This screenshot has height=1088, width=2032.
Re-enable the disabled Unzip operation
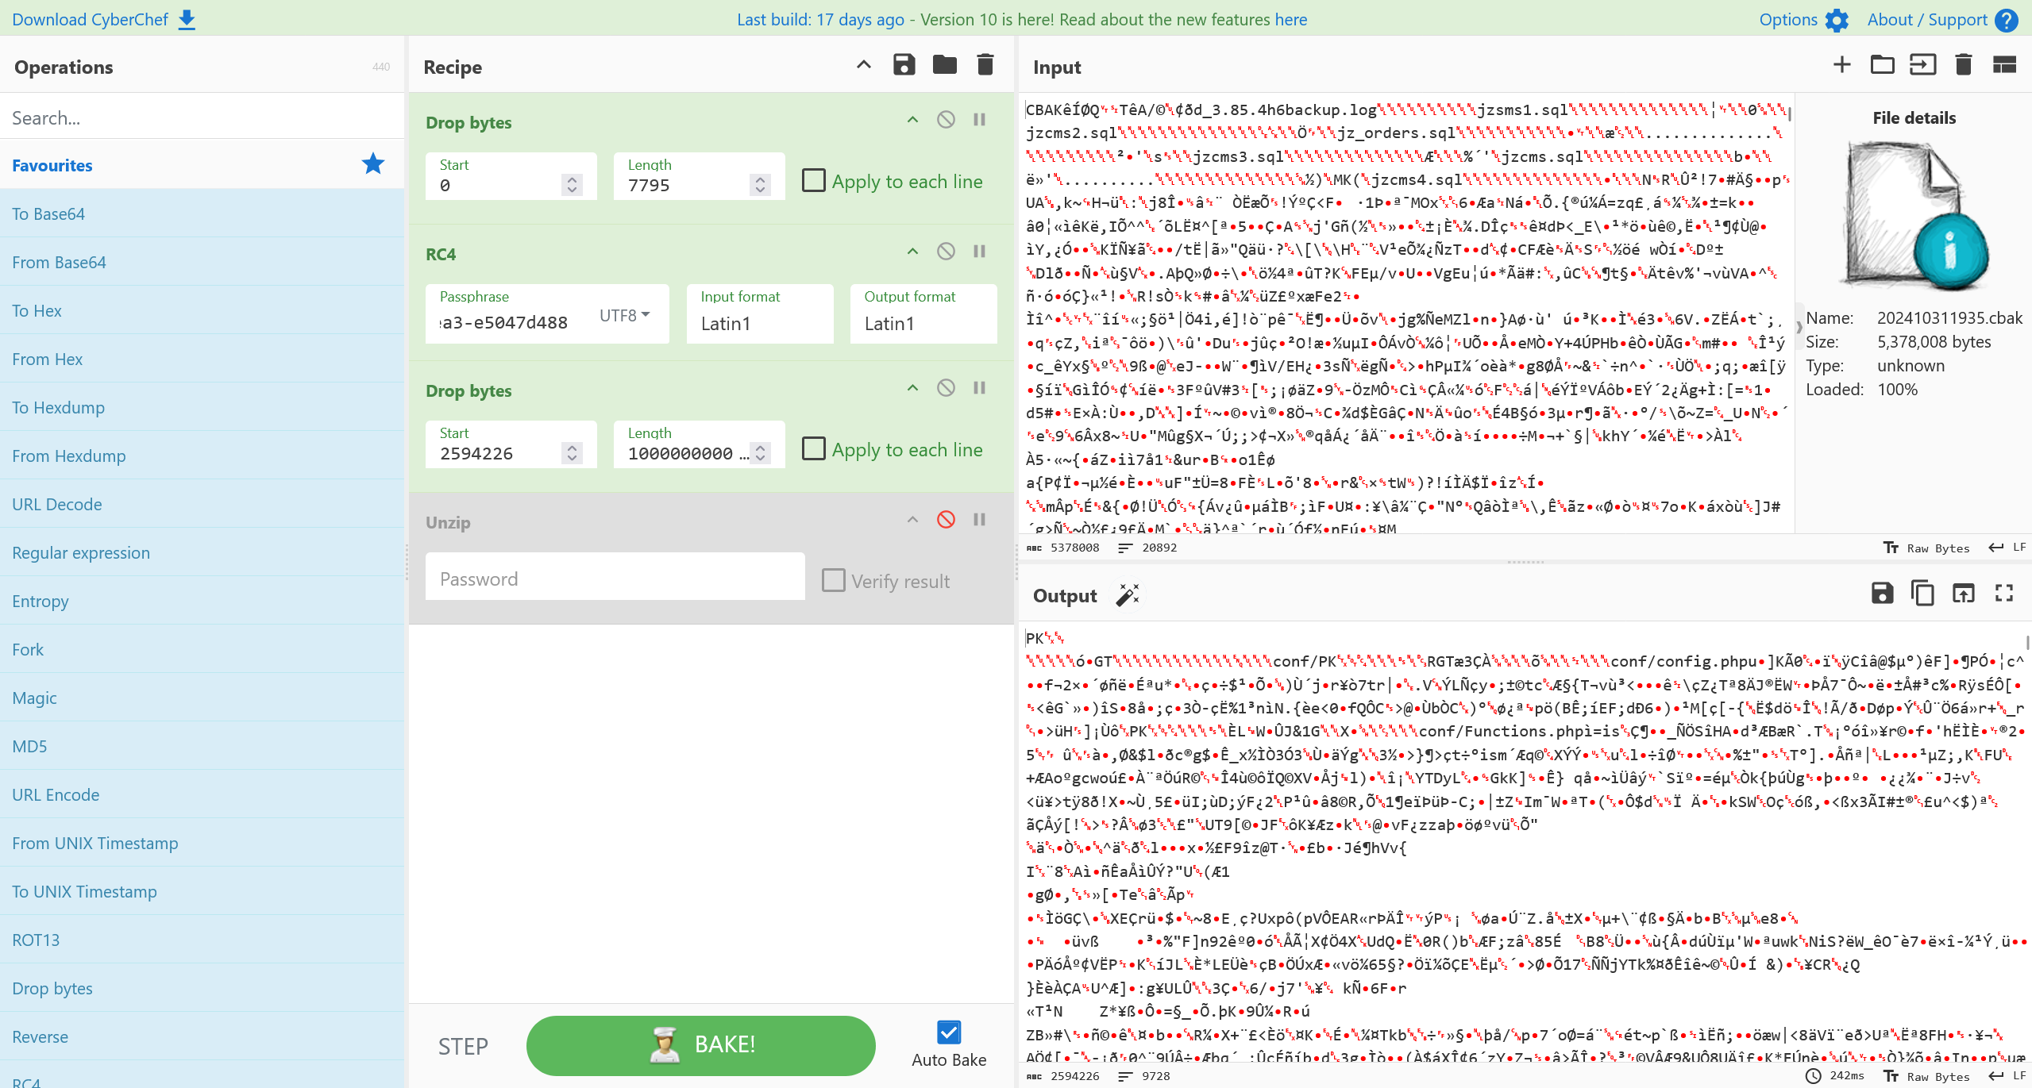pos(946,520)
